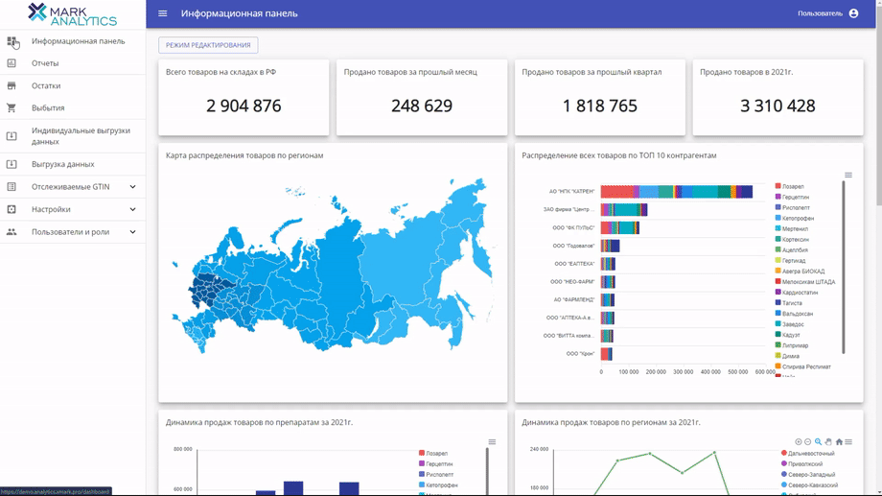Click the препаратам chart legend scrollbar

click(x=487, y=471)
